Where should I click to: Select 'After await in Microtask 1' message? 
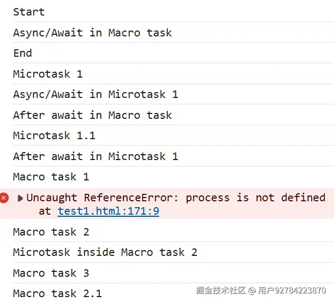pos(95,156)
